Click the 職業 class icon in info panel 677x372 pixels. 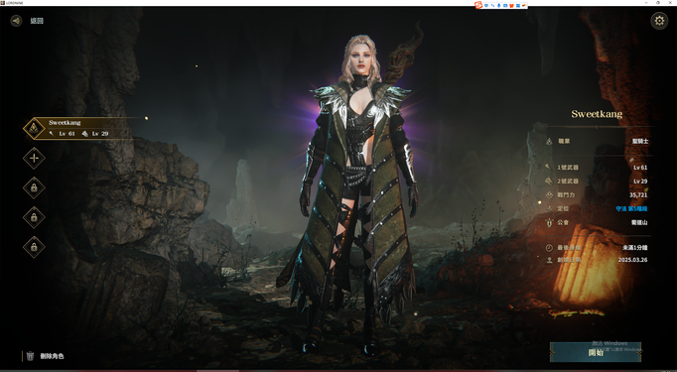(x=549, y=141)
